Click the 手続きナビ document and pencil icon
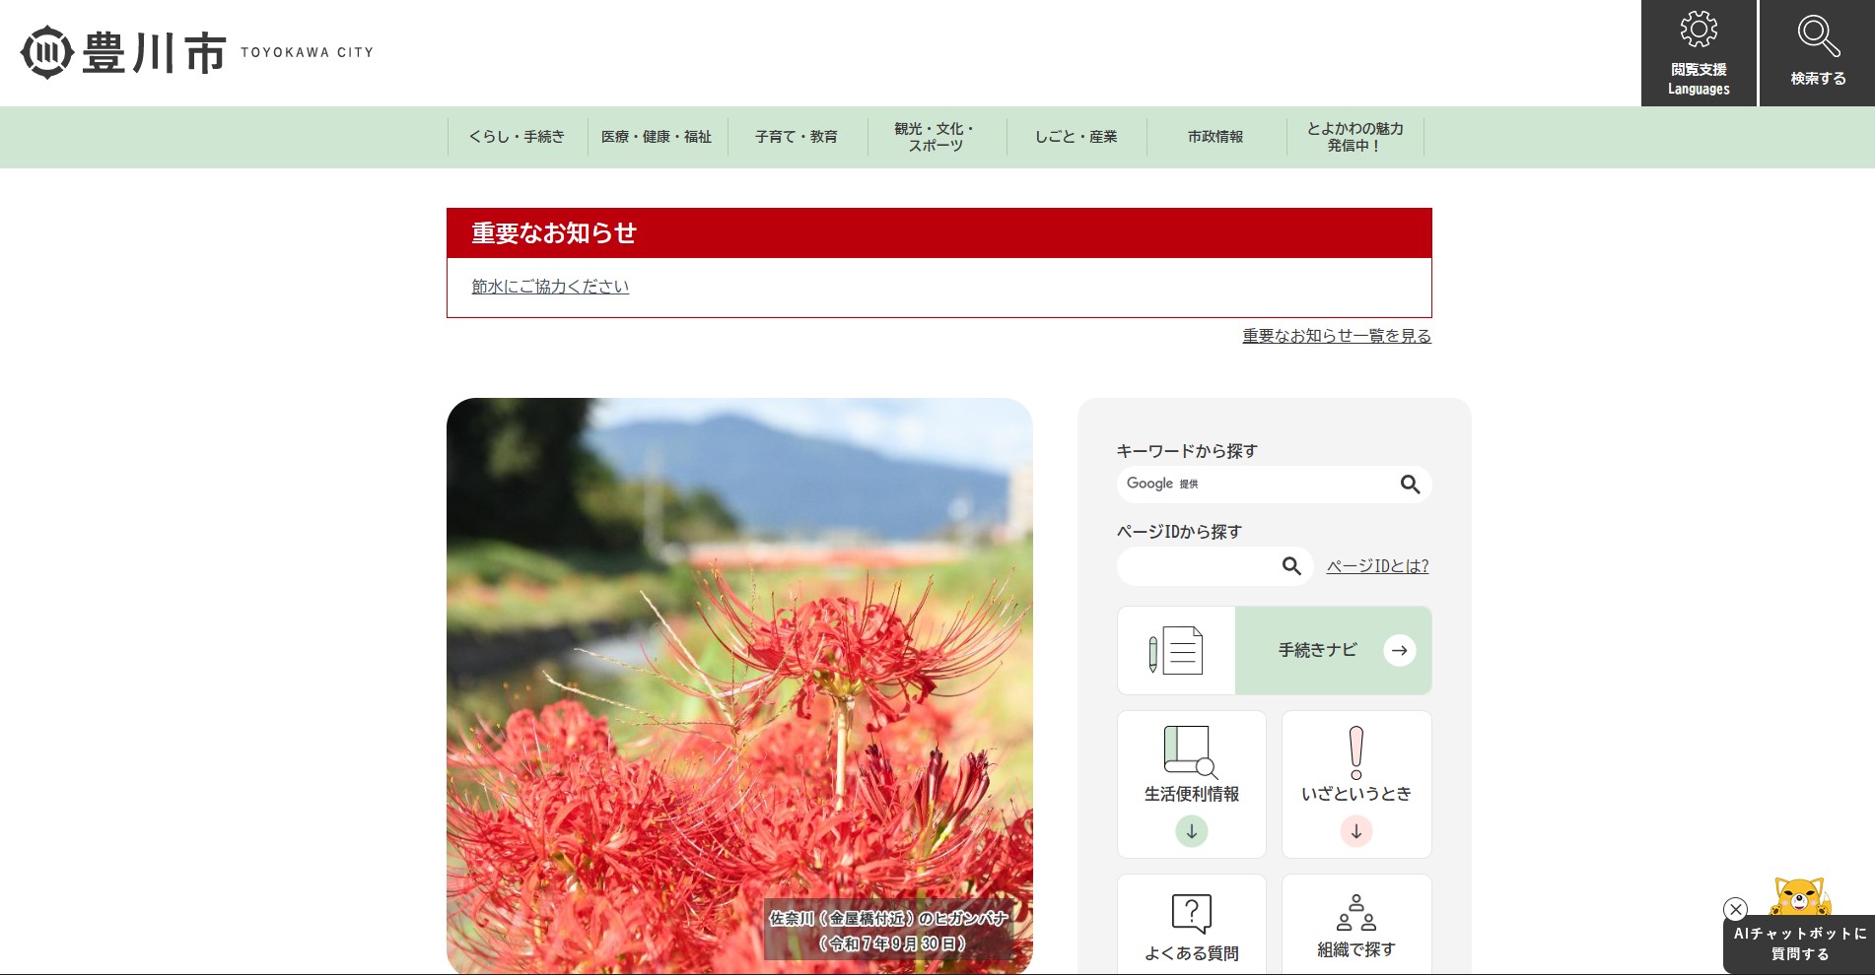Viewport: 1875px width, 975px height. pos(1176,650)
